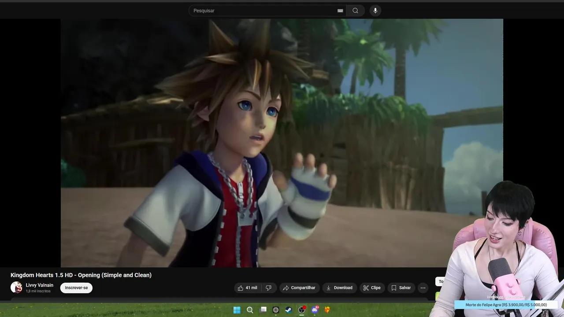The image size is (564, 317).
Task: Switch to OBS Studio in taskbar
Action: click(x=302, y=310)
